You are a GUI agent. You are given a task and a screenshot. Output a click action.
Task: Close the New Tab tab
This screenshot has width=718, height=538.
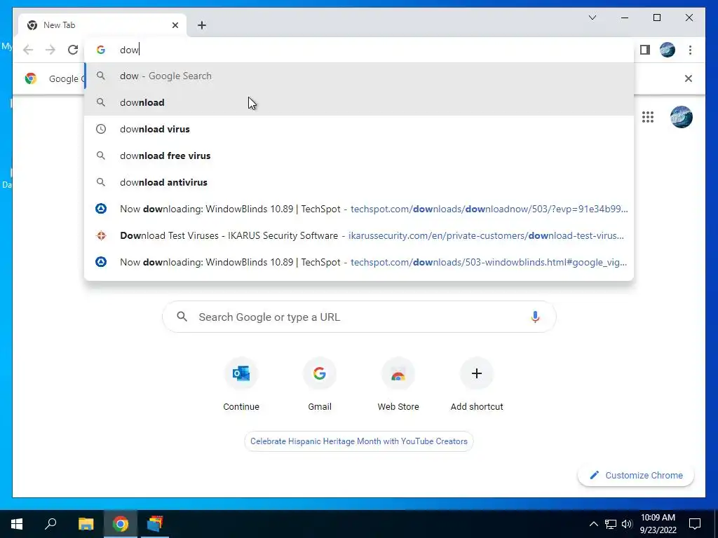175,25
